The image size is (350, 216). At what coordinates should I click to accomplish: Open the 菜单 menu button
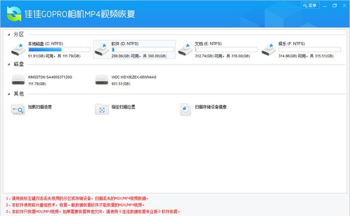[310, 5]
